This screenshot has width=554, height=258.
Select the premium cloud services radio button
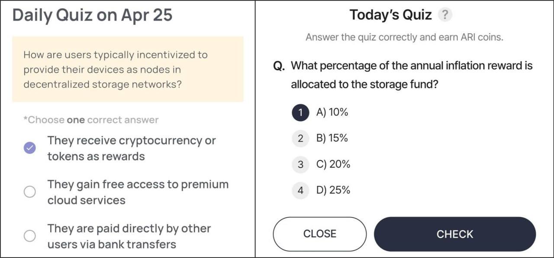coord(29,192)
